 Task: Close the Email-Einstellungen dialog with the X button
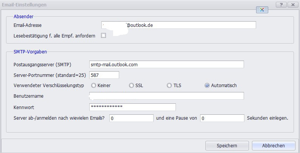click(x=292, y=5)
